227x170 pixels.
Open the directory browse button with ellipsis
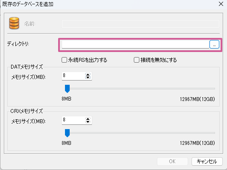pos(214,44)
